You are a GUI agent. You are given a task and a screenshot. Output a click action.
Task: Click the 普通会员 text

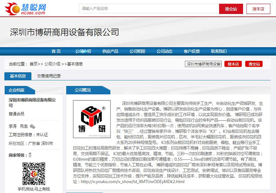[x=17, y=114]
